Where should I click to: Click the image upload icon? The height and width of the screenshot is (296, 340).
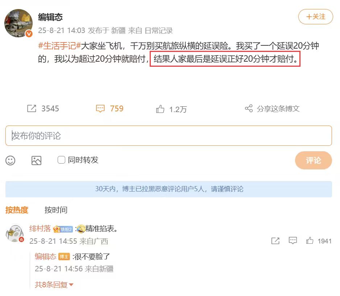point(36,161)
